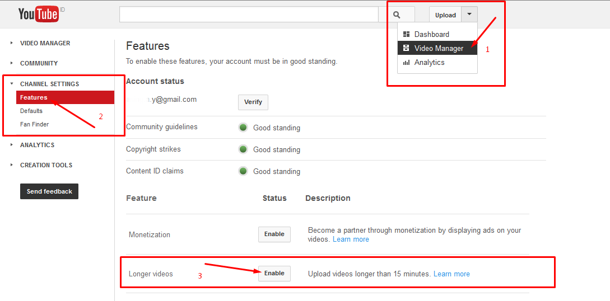This screenshot has width=610, height=301.
Task: Click the green Community guidelines status dot
Action: [x=243, y=128]
